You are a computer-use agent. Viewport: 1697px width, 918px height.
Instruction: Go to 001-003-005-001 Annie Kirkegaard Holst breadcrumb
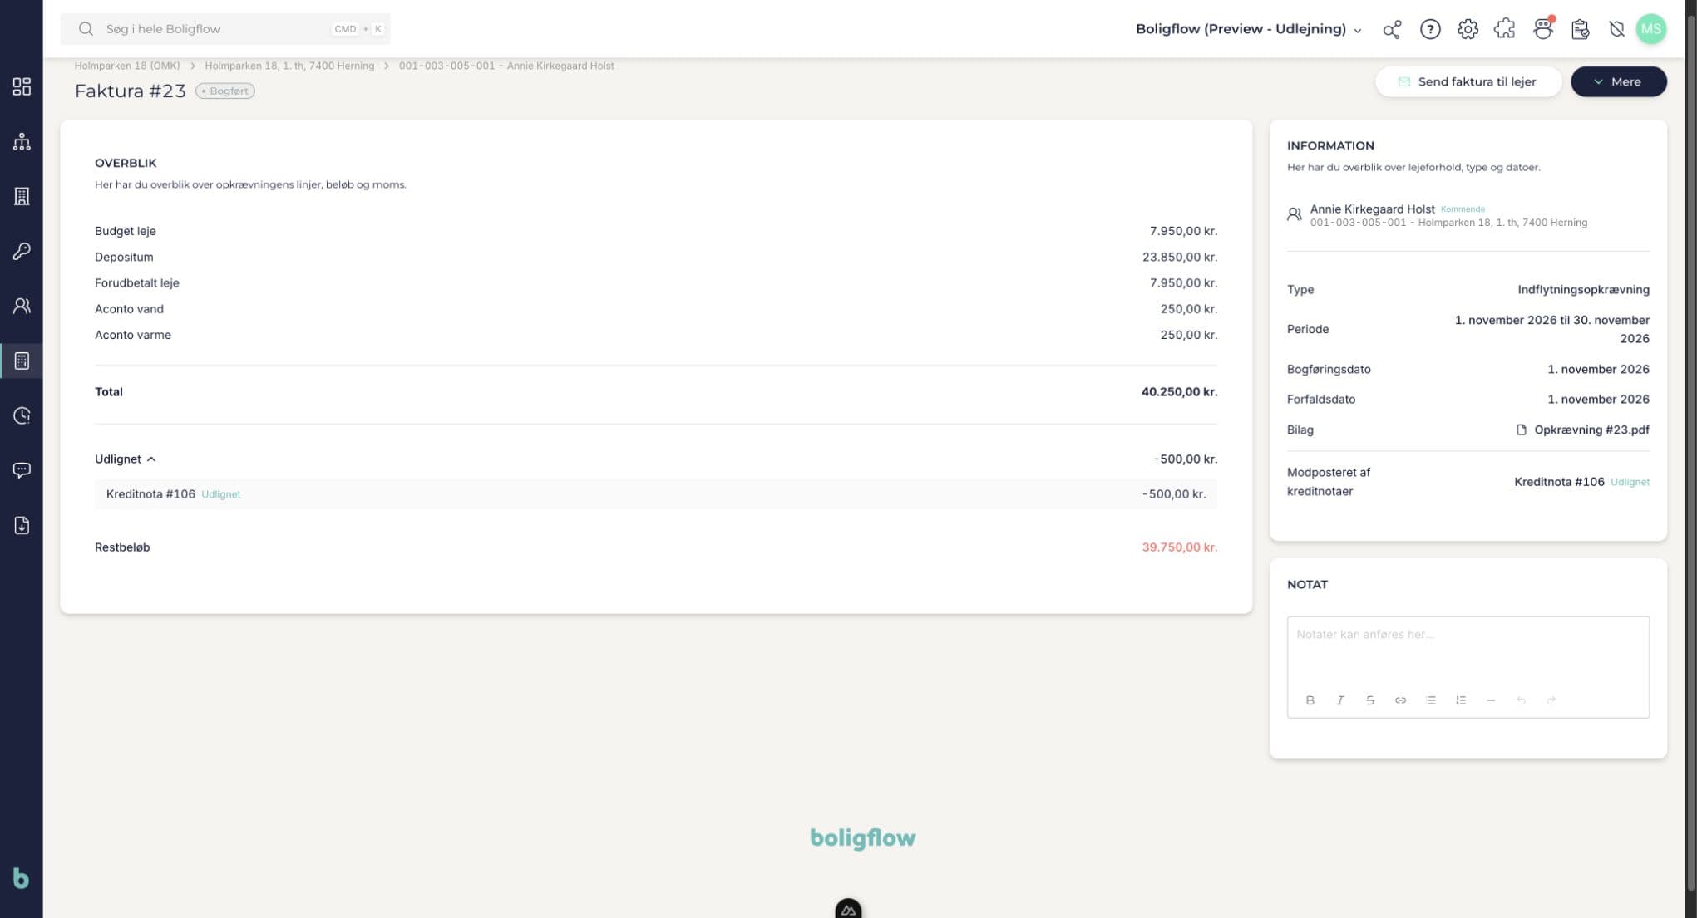tap(506, 66)
